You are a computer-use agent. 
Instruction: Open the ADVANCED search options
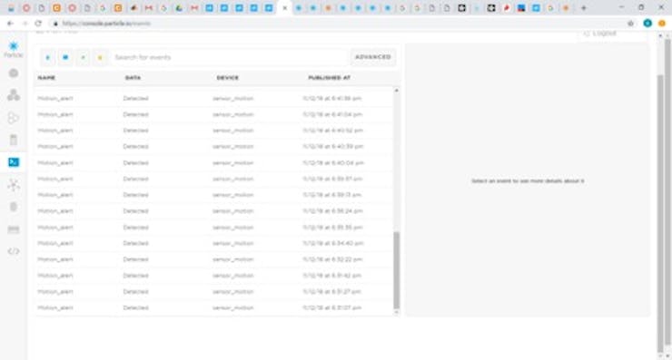pyautogui.click(x=373, y=57)
